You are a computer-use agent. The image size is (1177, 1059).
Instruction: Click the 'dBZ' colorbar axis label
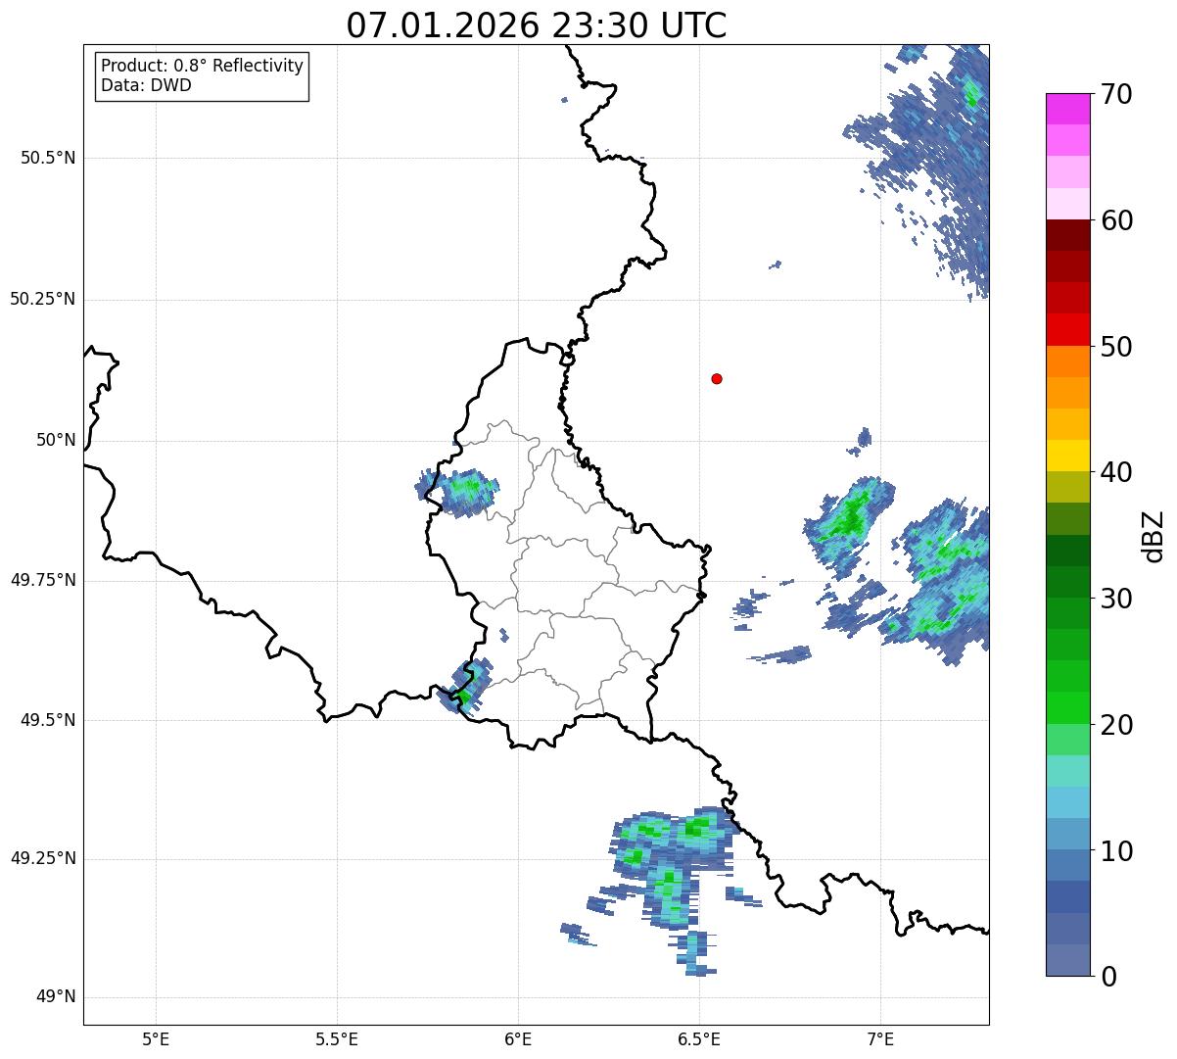click(x=1154, y=536)
